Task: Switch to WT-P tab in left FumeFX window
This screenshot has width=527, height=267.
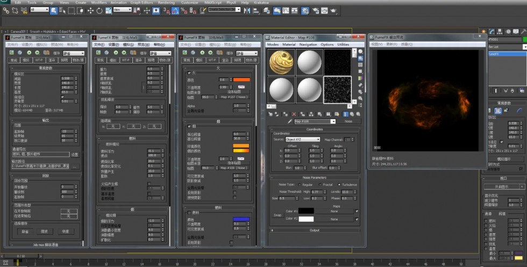Action: point(39,60)
